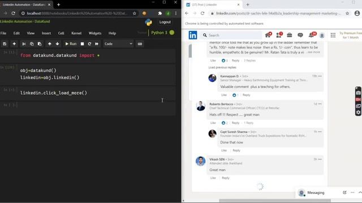
Task: Open cell type dropdown showing Code
Action: coord(118,44)
